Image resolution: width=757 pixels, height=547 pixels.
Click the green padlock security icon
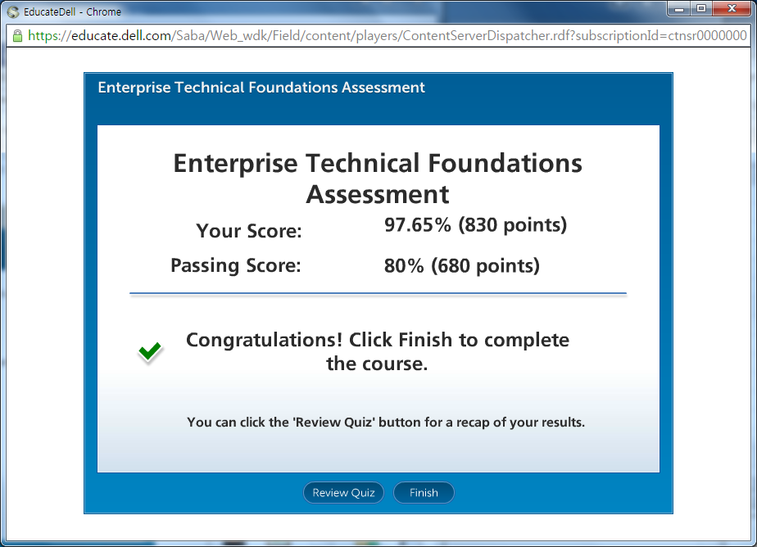[x=16, y=36]
